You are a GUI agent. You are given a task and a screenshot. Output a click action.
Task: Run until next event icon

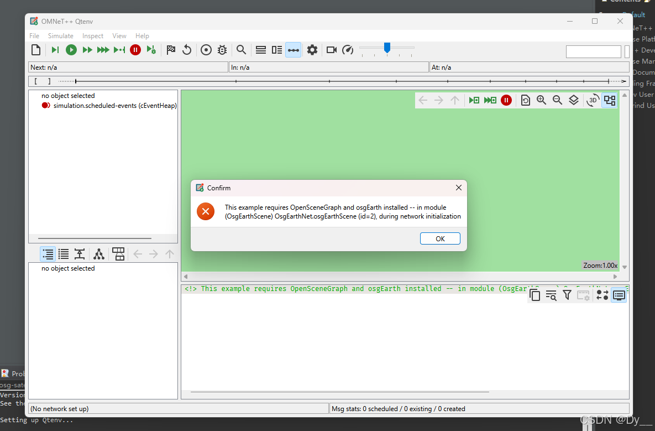119,50
